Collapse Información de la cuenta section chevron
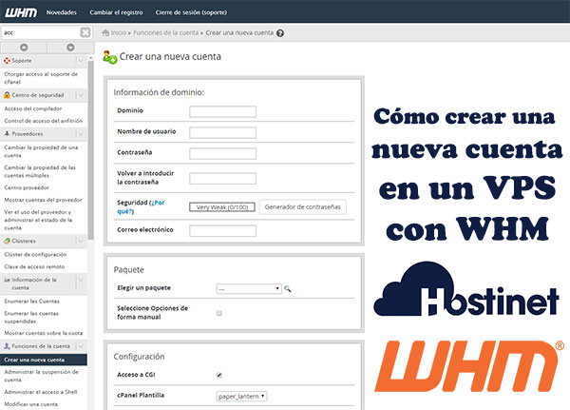 pyautogui.click(x=81, y=280)
